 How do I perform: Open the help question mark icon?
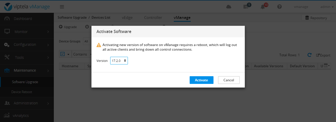pyautogui.click(x=280, y=7)
